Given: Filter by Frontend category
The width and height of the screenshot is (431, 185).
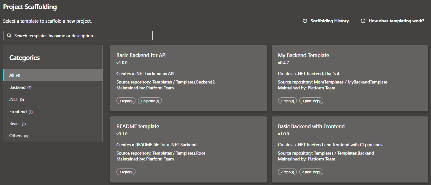Looking at the screenshot, I should [53, 111].
